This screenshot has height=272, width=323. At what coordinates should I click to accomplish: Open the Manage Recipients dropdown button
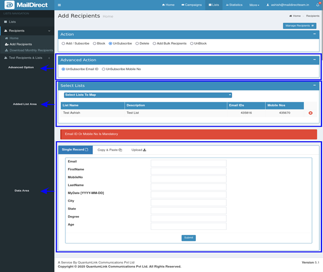point(299,25)
